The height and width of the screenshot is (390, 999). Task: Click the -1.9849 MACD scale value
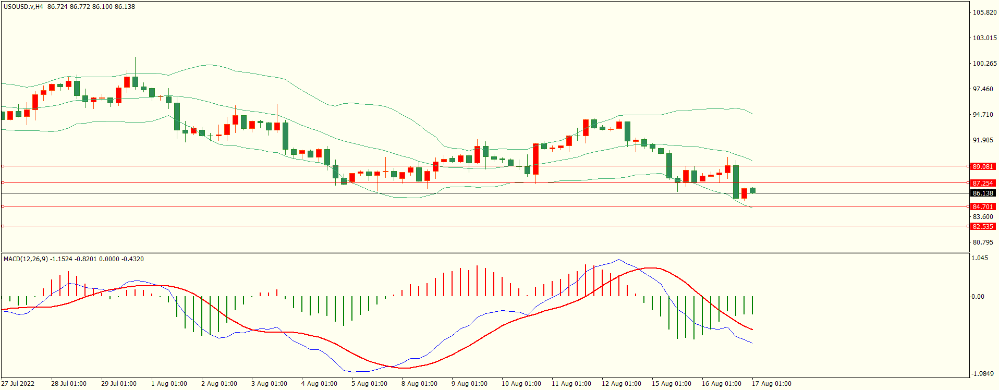click(982, 374)
